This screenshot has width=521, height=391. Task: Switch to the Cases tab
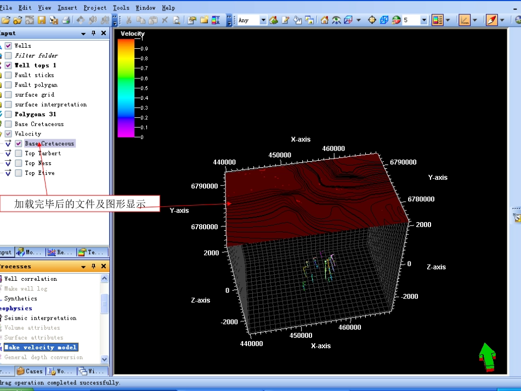pos(30,371)
